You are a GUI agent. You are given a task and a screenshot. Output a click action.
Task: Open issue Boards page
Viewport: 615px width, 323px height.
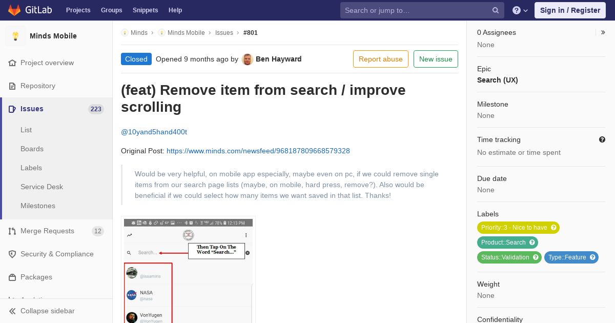(x=32, y=149)
